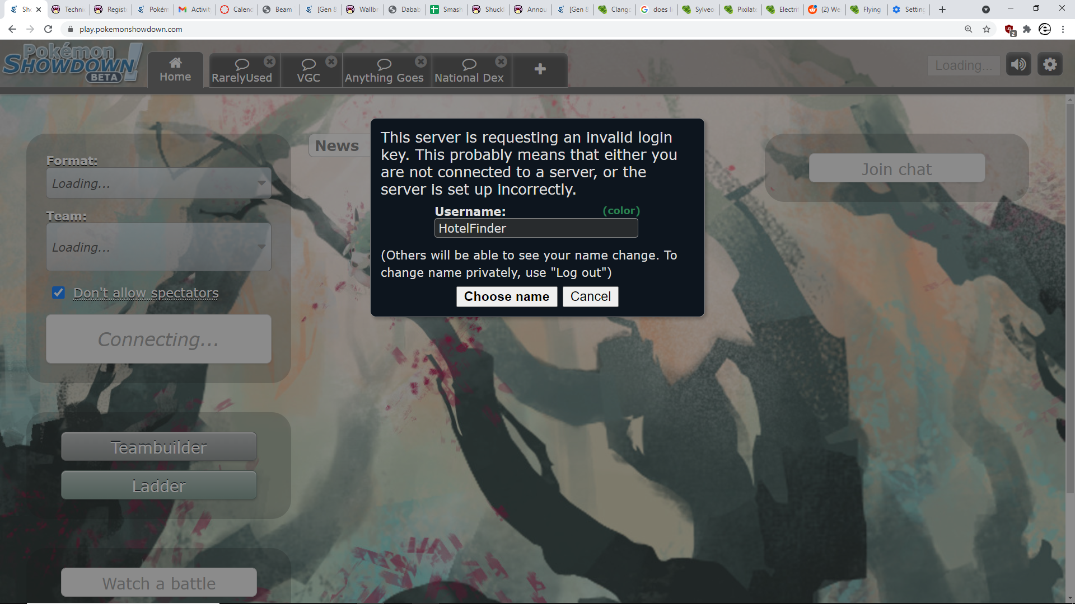
Task: Switch to National Dex tab
Action: [468, 69]
